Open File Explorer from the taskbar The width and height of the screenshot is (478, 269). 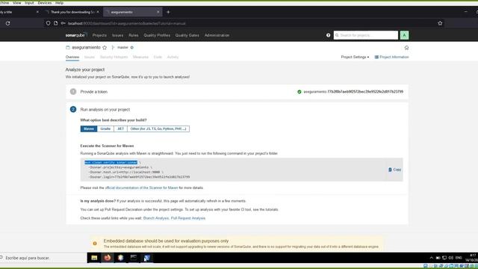pos(94,258)
